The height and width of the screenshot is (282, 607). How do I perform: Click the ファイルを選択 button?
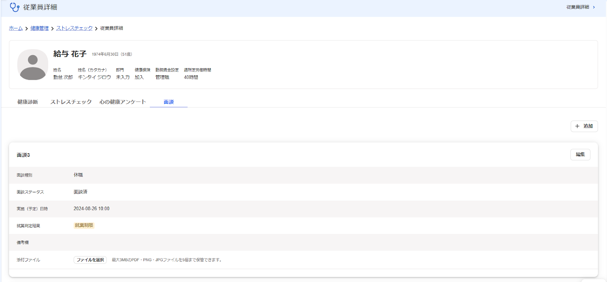click(90, 260)
